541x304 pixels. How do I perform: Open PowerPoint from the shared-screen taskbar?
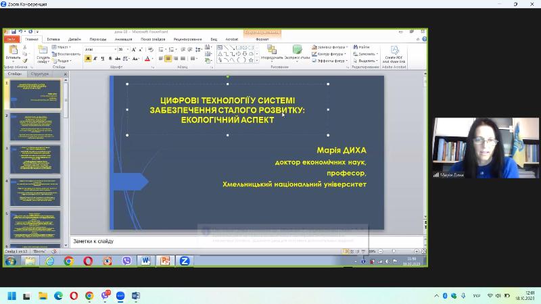tap(164, 261)
